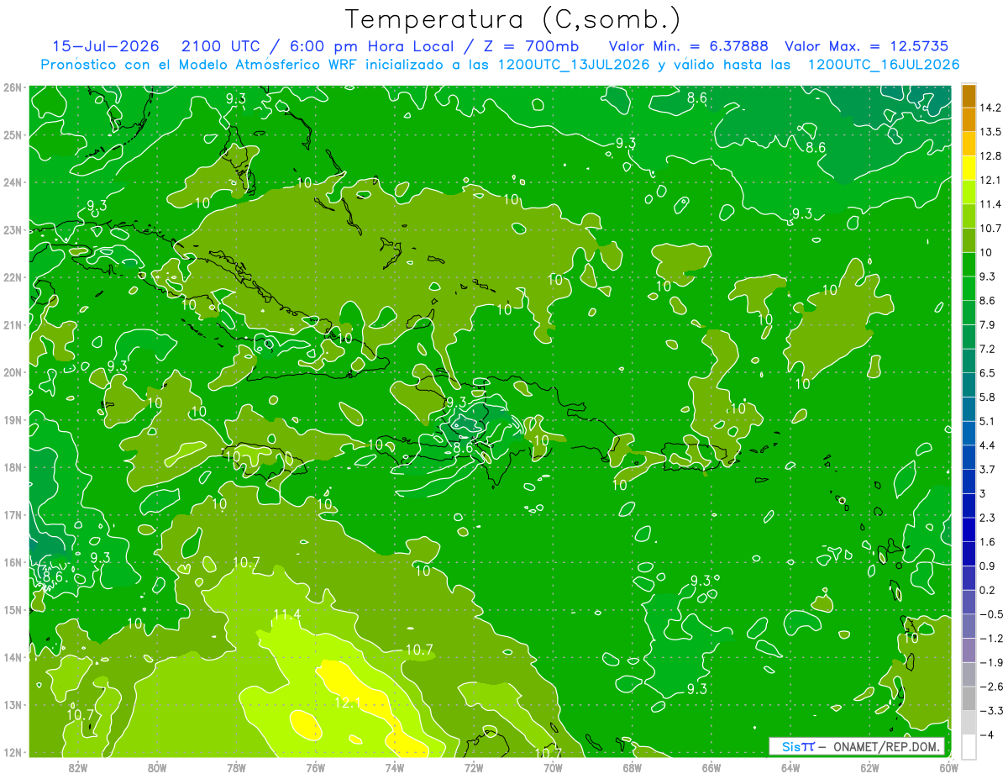The width and height of the screenshot is (1008, 779).
Task: Pick the yellow swatch between 12.1 and 12.8
Action: (969, 167)
